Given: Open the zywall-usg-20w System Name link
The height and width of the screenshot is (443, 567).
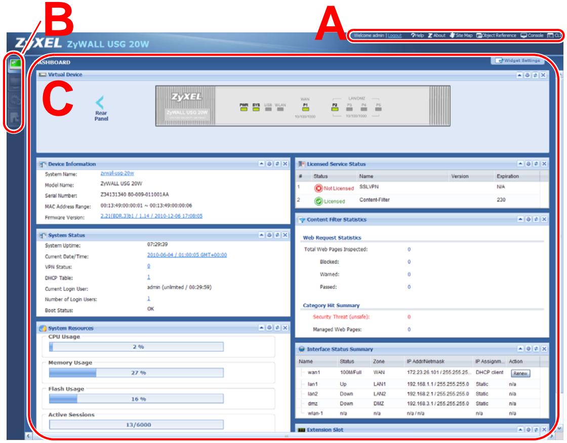Looking at the screenshot, I should (117, 173).
